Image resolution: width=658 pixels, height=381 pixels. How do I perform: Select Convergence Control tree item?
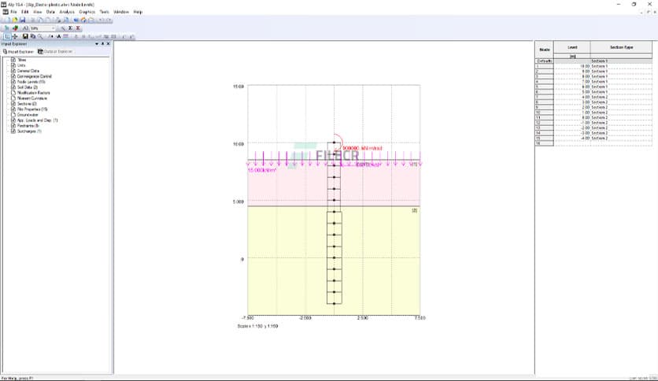point(34,76)
